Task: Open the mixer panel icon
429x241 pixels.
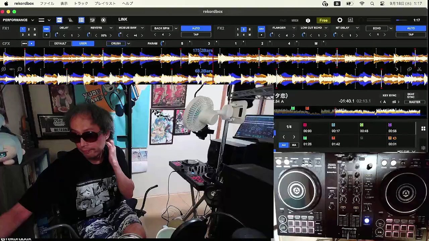Action: pyautogui.click(x=93, y=20)
